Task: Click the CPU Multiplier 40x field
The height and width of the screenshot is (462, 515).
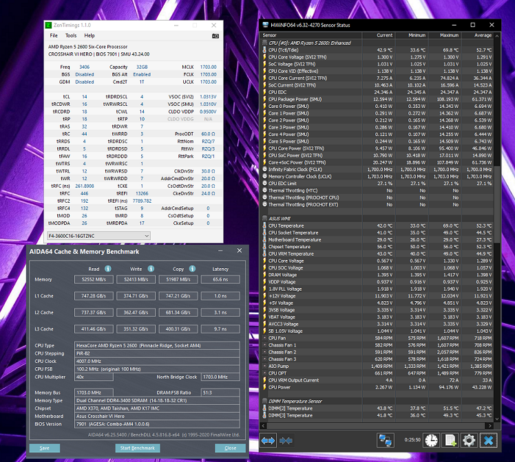Action: point(94,377)
